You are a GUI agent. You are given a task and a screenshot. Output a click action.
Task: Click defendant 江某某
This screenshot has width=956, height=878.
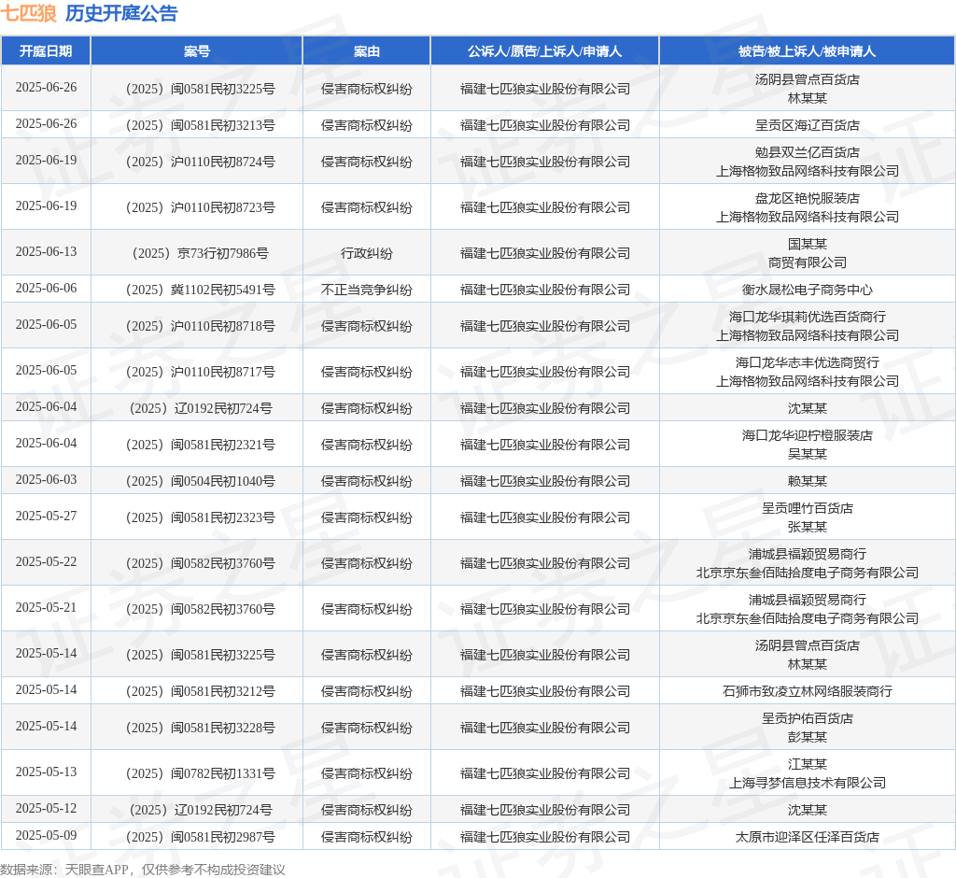point(808,764)
